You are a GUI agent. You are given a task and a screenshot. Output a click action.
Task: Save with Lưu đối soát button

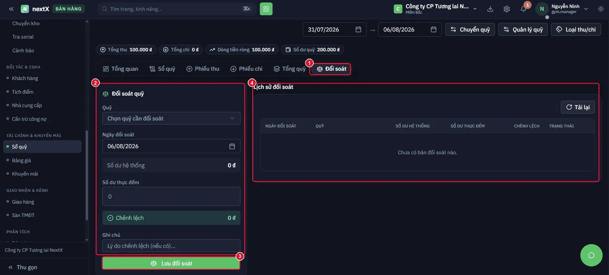click(x=171, y=263)
